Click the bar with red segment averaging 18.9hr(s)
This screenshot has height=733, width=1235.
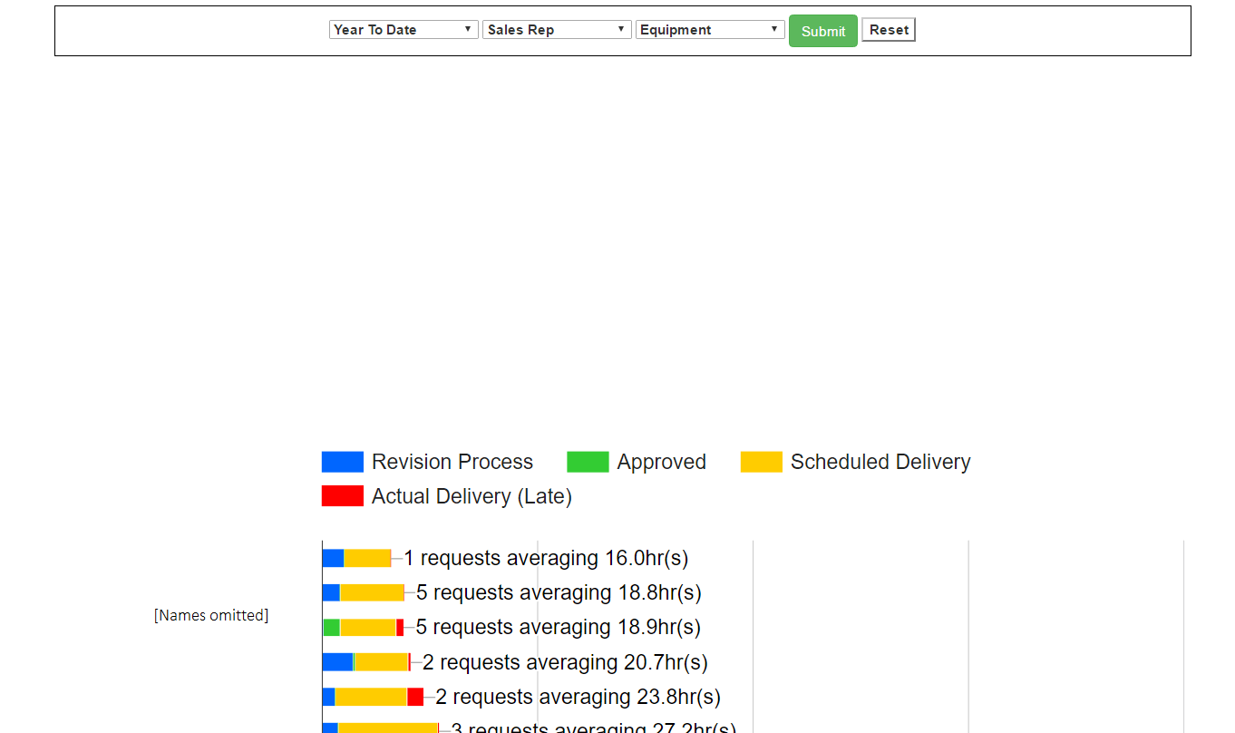(x=363, y=627)
